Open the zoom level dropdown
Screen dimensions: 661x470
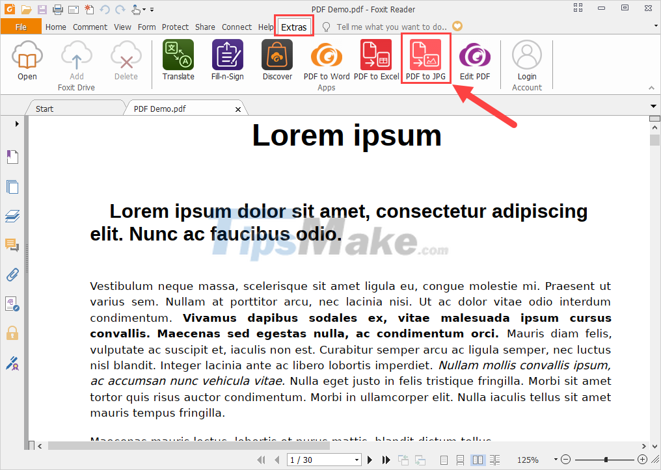point(556,460)
